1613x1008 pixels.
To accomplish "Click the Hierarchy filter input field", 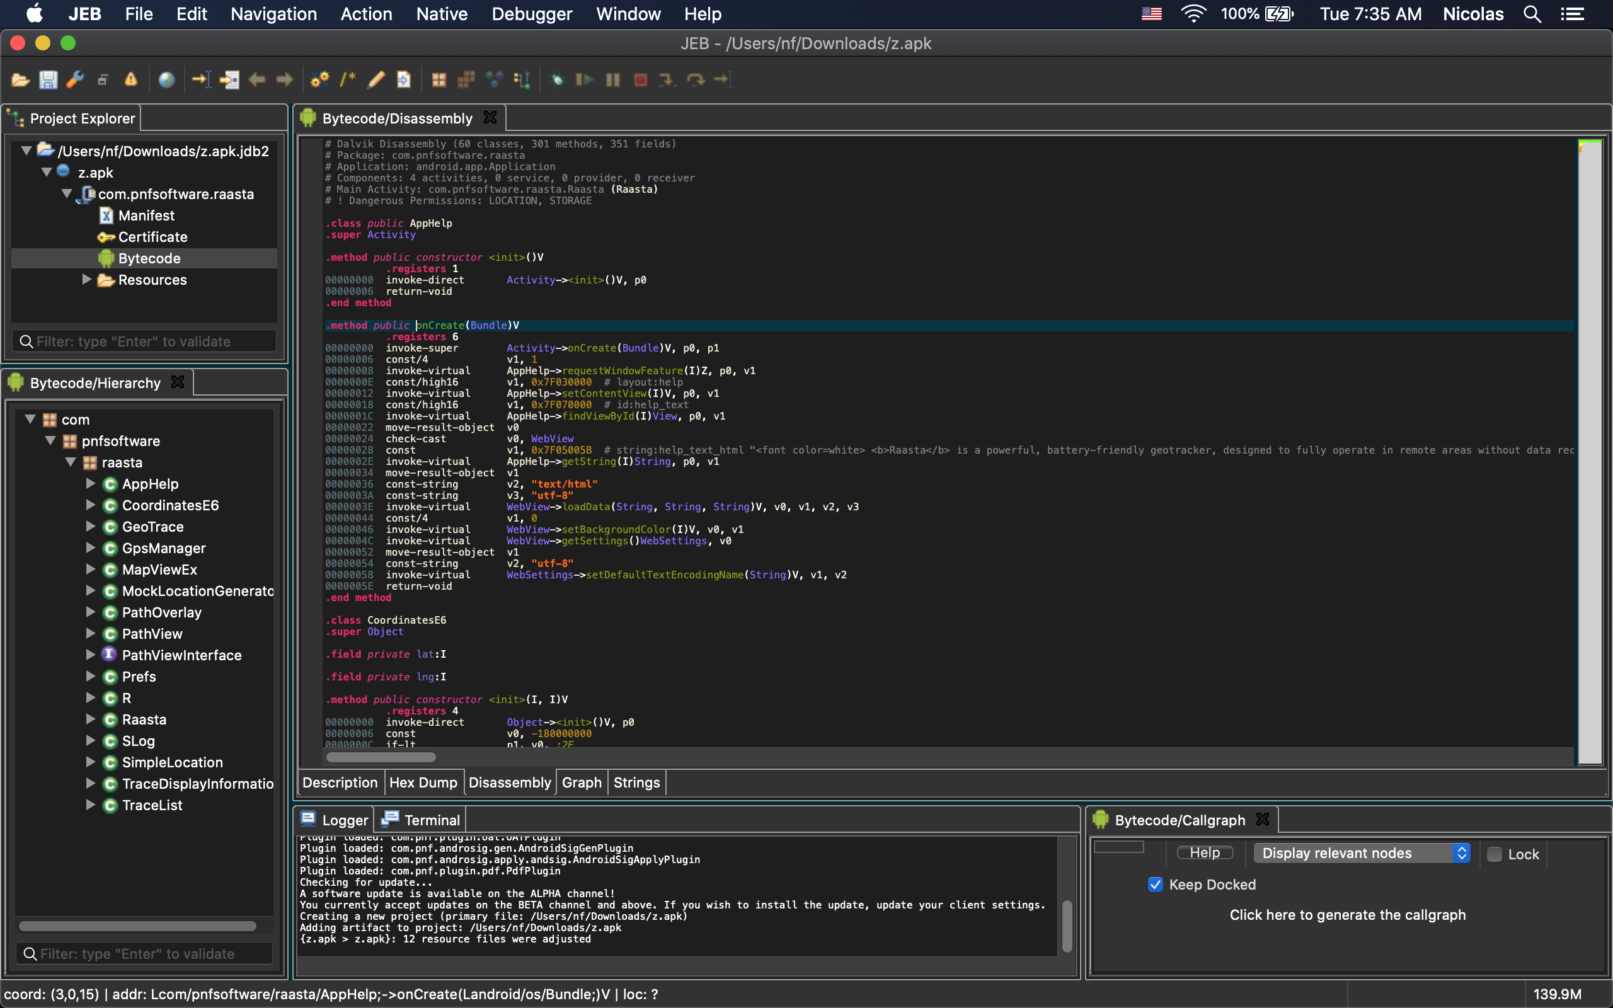I will coord(144,953).
